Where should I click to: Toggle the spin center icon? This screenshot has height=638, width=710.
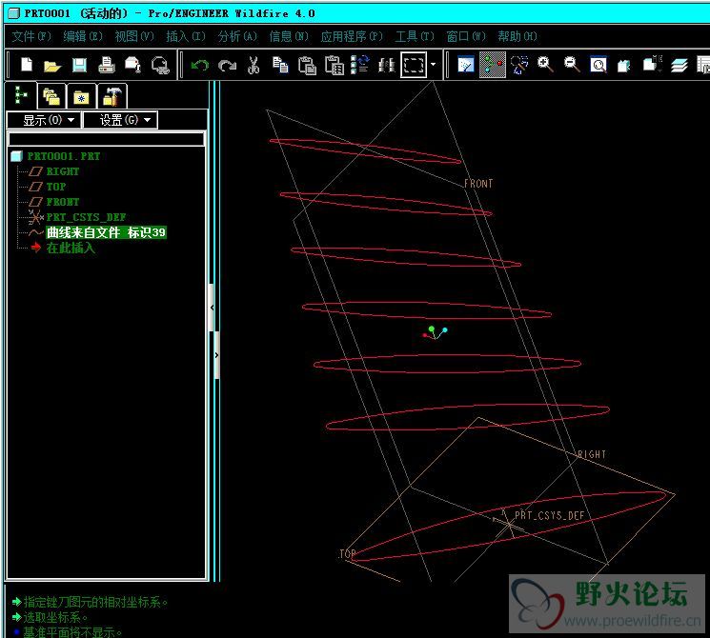pos(492,65)
